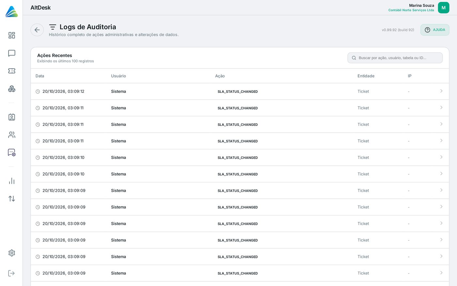Viewport: 457px width, 286px height.
Task: Open the users group icon in sidebar
Action: click(12, 135)
